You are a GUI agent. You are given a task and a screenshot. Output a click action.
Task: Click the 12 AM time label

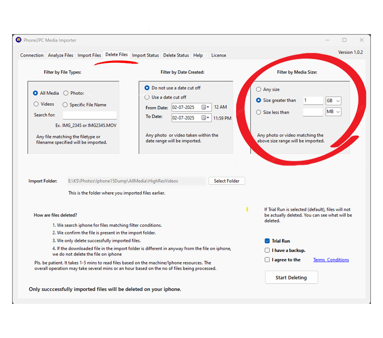(220, 107)
